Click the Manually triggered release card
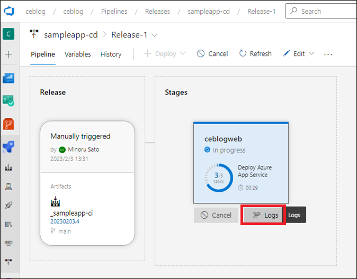 click(87, 183)
